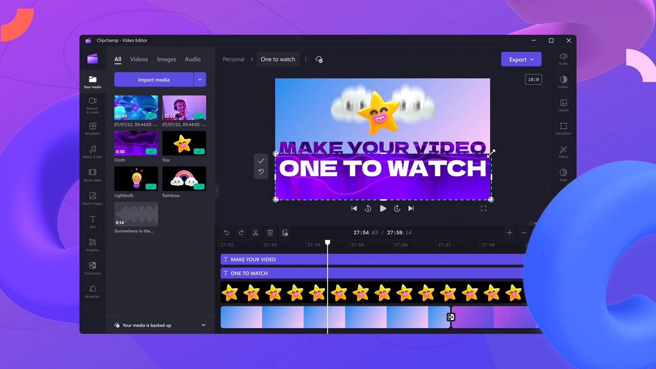Confirm text edit with checkmark button
The height and width of the screenshot is (369, 656).
click(x=261, y=161)
